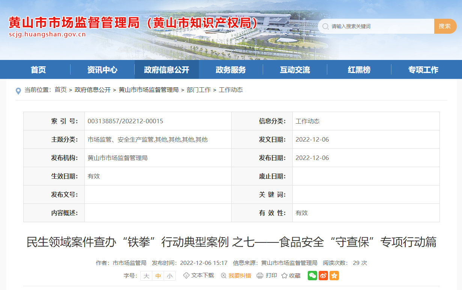Set font size to small 小

point(170,276)
